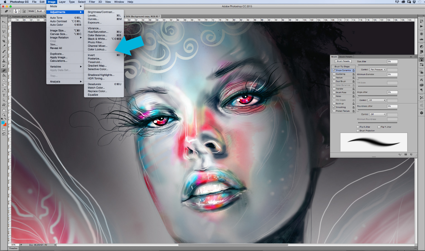Open the Character panel icon in dock
425x251 pixels.
[x=421, y=80]
